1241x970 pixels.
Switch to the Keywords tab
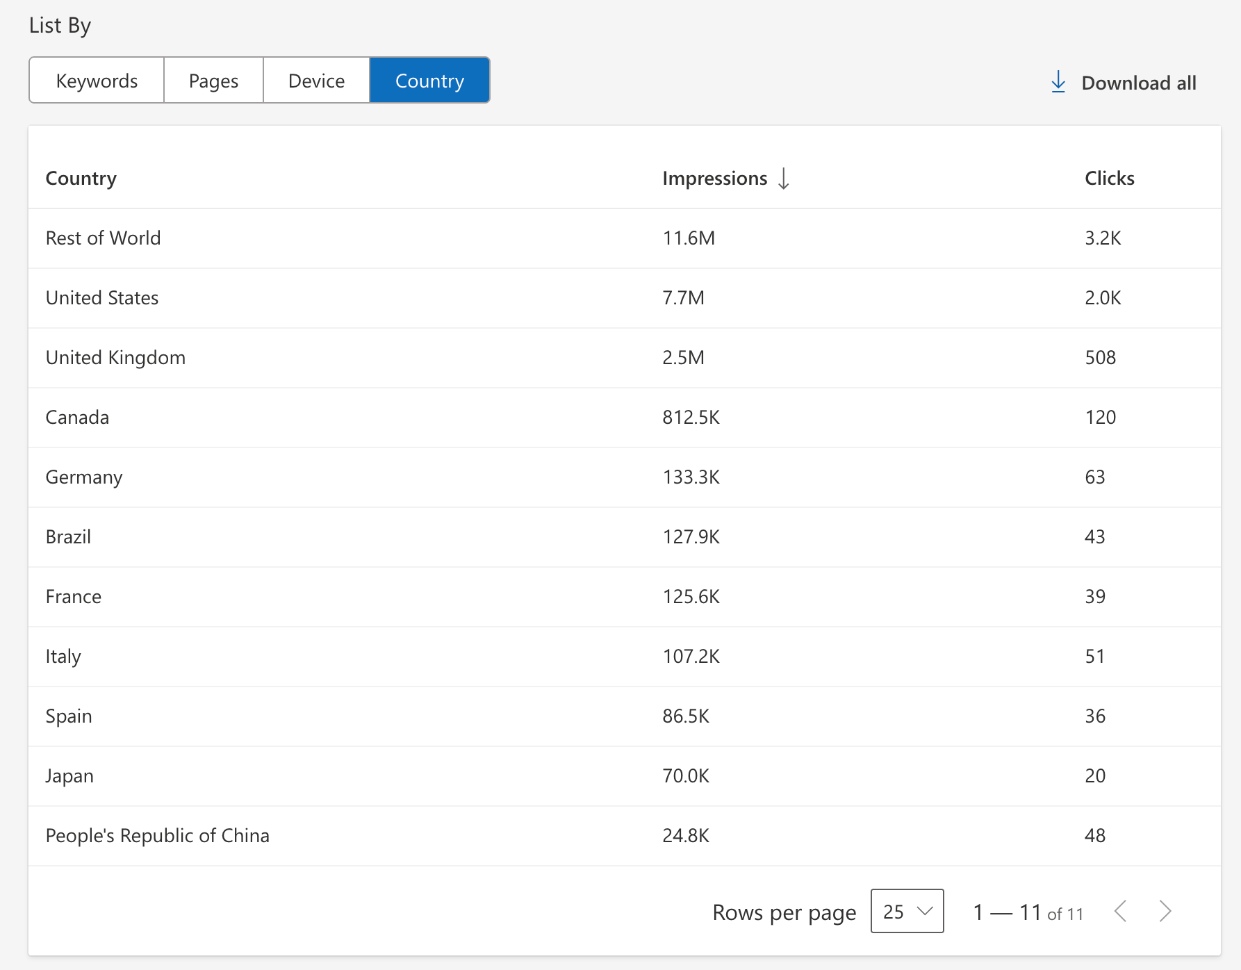96,80
